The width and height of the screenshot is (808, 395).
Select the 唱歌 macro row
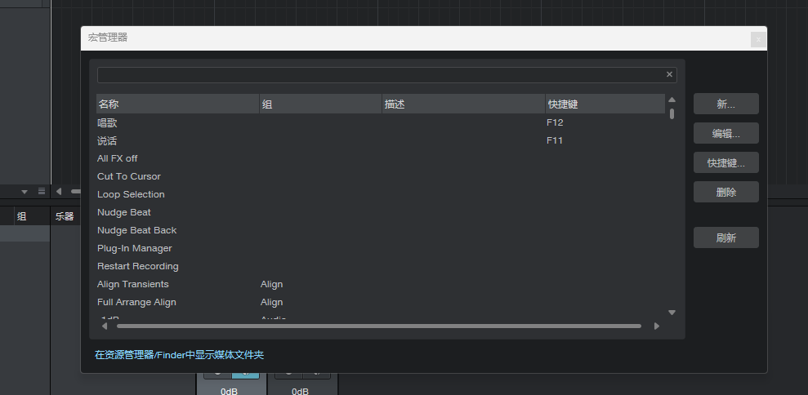coord(380,122)
